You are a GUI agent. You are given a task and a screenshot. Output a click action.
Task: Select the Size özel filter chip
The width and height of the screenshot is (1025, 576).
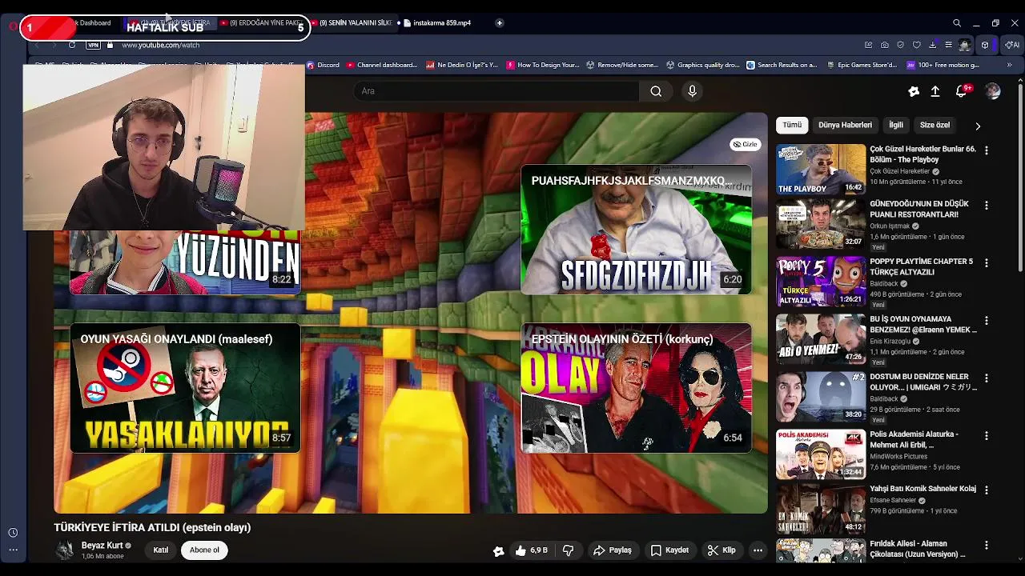pos(935,126)
